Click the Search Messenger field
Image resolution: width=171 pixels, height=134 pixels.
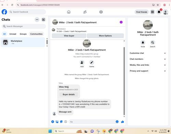[24, 26]
